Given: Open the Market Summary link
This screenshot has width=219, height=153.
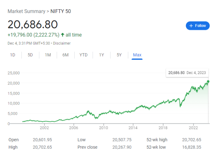Looking at the screenshot, I should click(26, 11).
